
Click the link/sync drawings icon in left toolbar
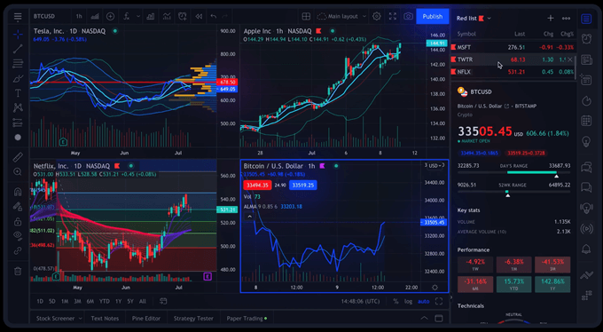(x=18, y=250)
